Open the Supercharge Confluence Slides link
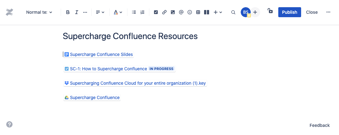Image resolution: width=339 pixels, height=135 pixels. click(x=101, y=54)
